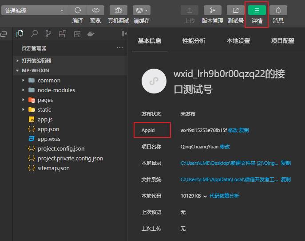This screenshot has height=241, width=305.
Task: Switch to the 项目配置 tab
Action: tap(283, 41)
